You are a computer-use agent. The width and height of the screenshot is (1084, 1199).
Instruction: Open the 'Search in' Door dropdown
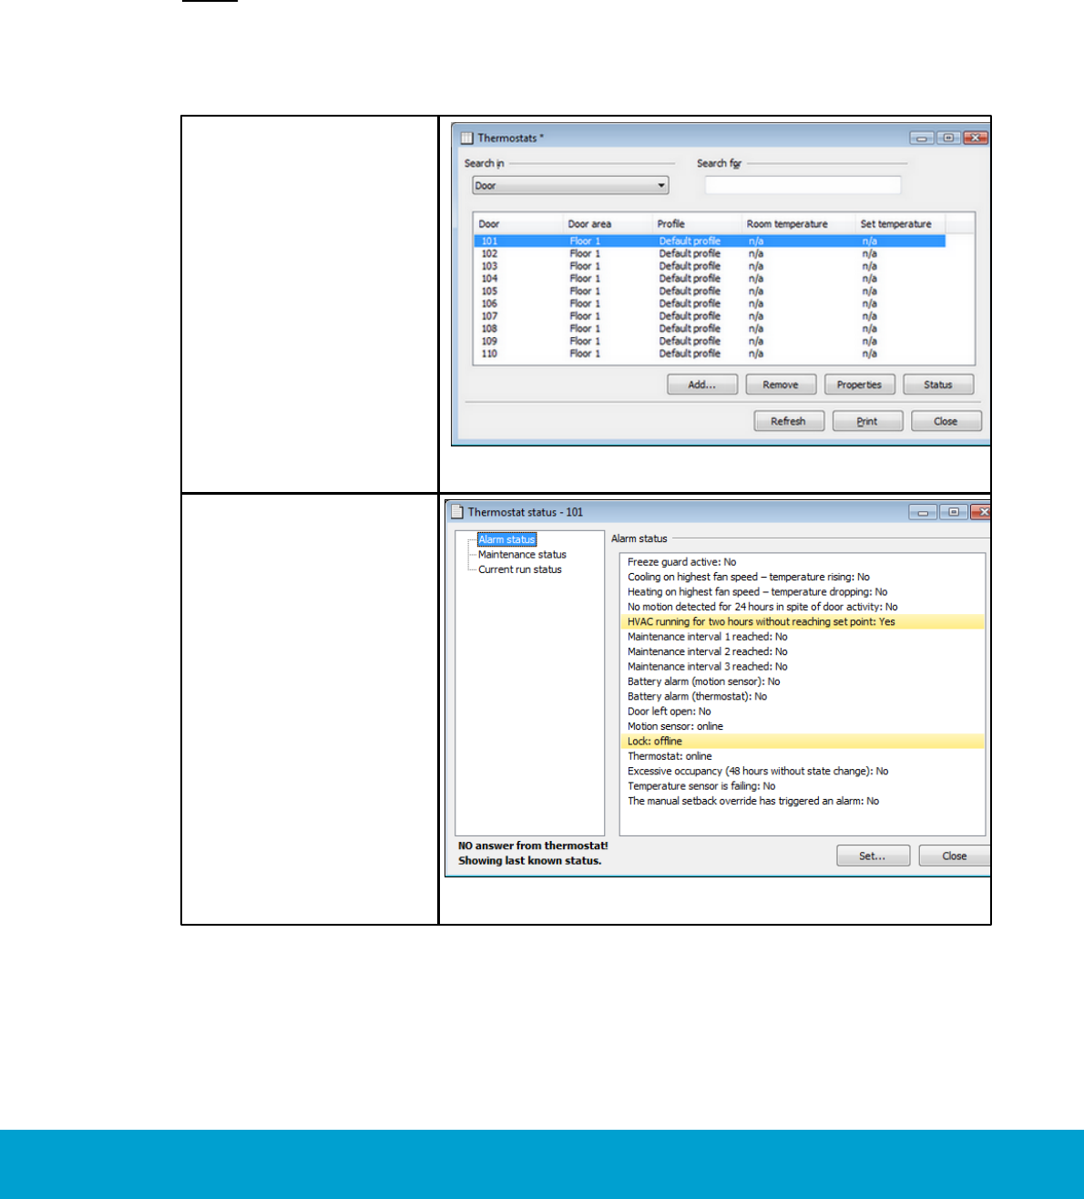[x=570, y=185]
